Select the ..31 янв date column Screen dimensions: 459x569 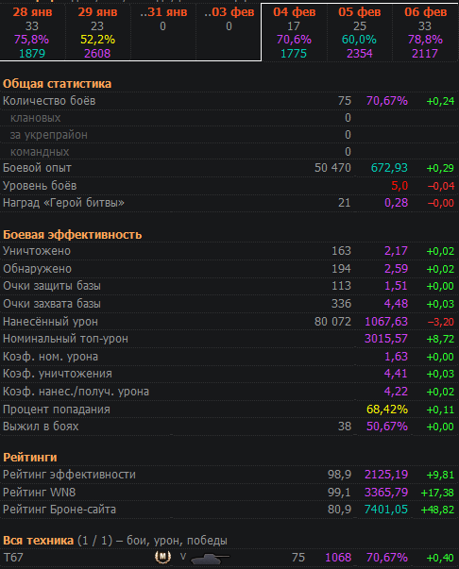(x=163, y=32)
